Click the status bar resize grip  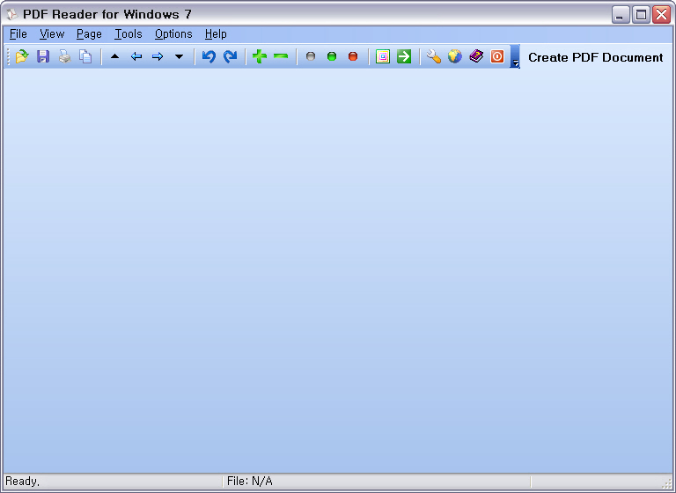pyautogui.click(x=667, y=483)
